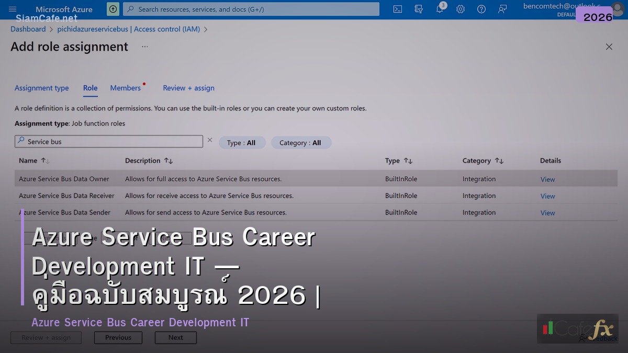Open the Notifications bell showing 3 alerts
This screenshot has width=628, height=353.
pyautogui.click(x=440, y=9)
